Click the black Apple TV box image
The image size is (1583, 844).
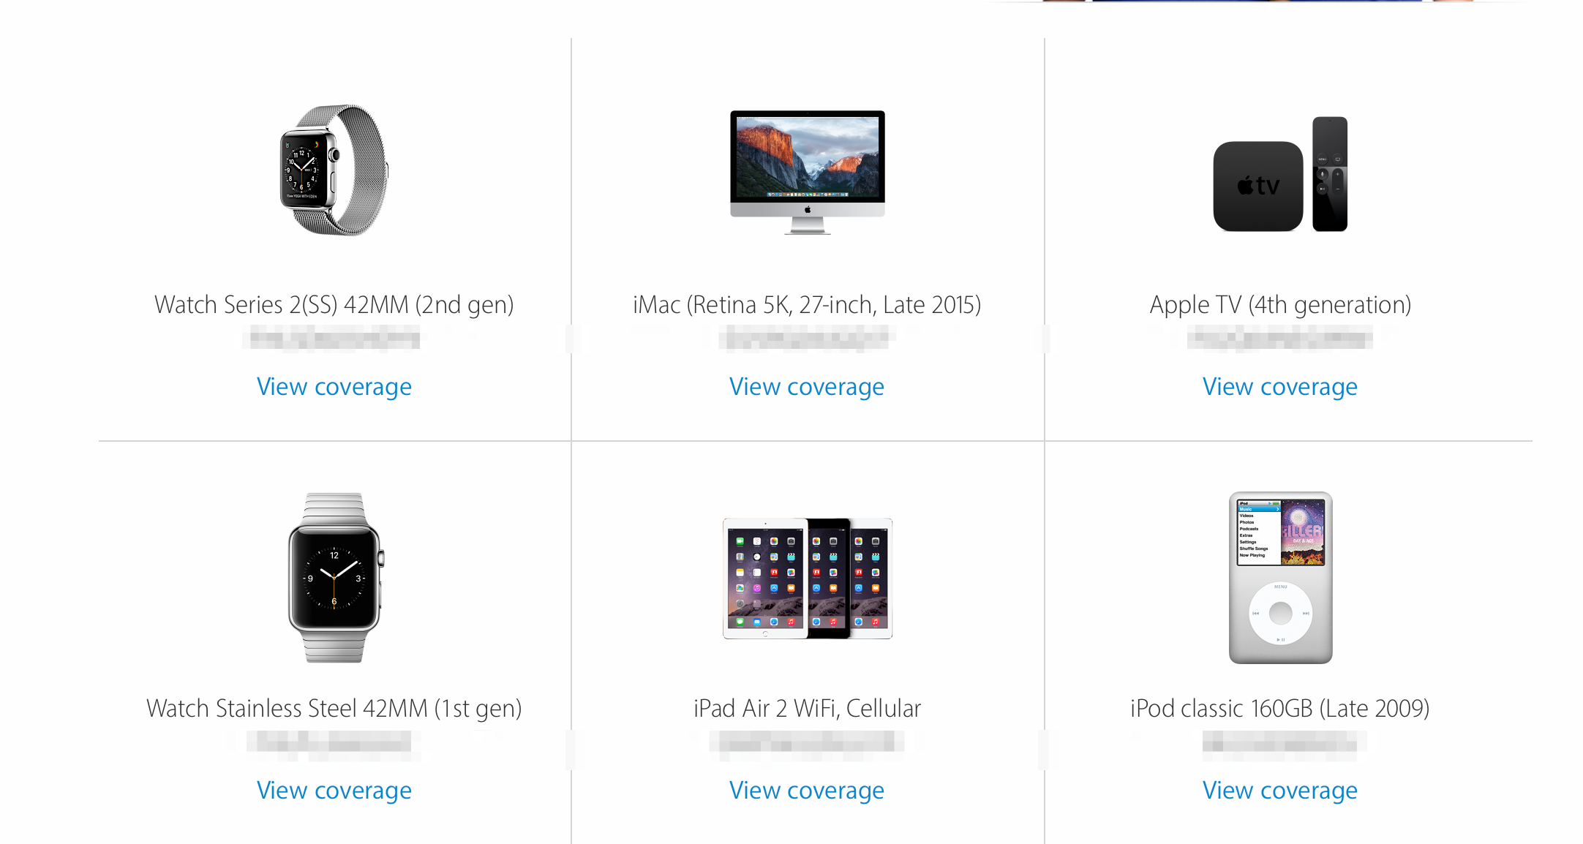(x=1257, y=186)
